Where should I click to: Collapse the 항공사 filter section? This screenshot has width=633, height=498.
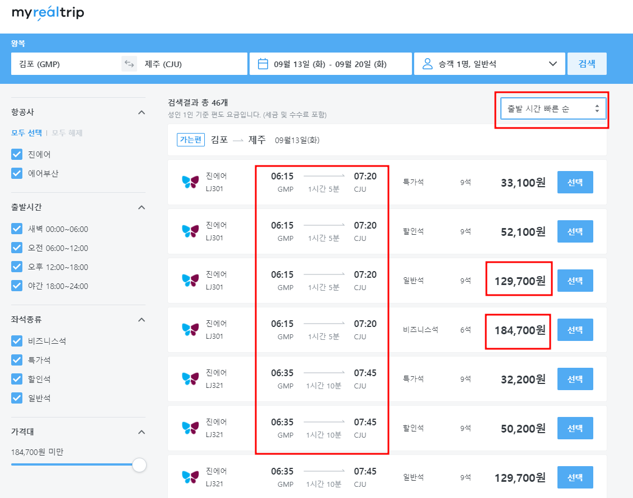click(141, 112)
